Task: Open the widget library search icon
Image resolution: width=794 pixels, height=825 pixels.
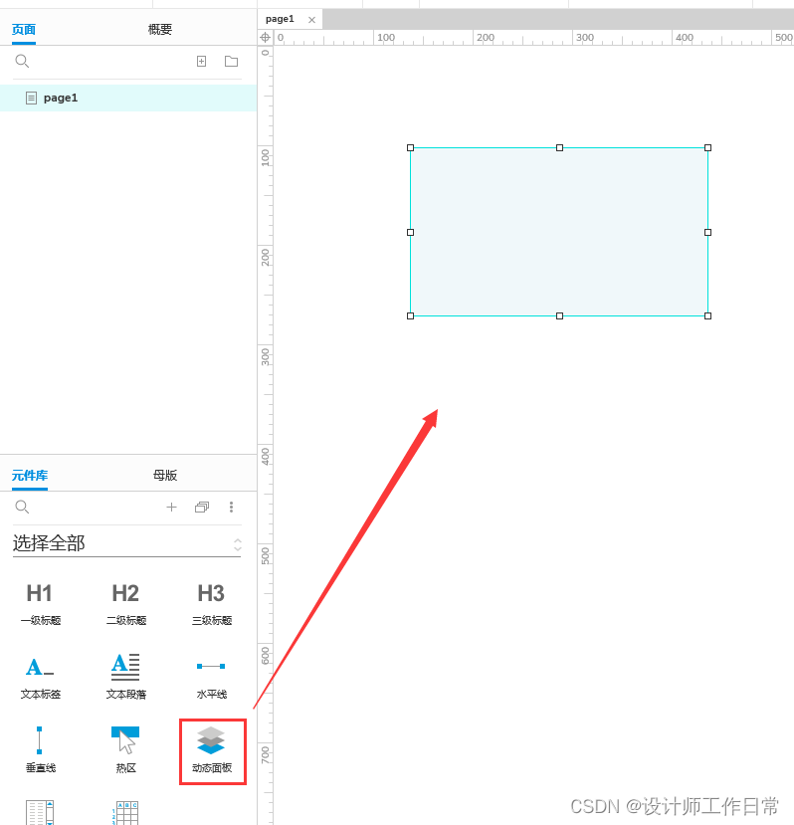Action: coord(22,508)
